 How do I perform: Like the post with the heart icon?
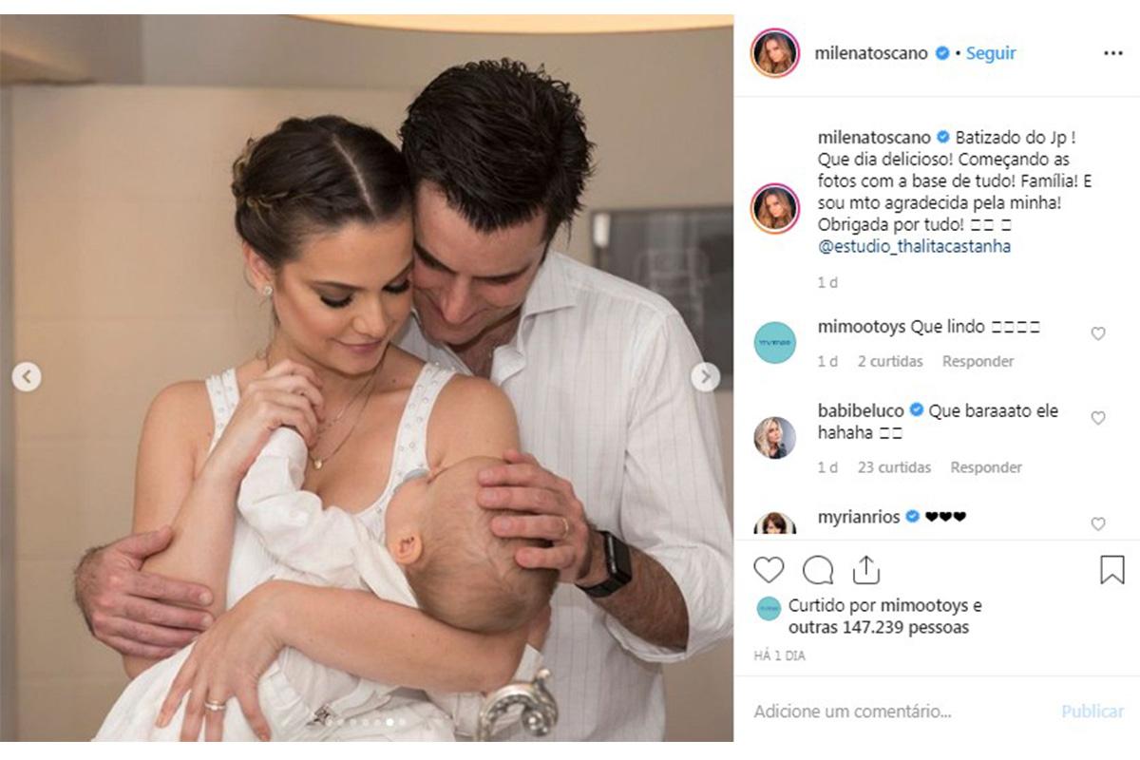pyautogui.click(x=769, y=569)
